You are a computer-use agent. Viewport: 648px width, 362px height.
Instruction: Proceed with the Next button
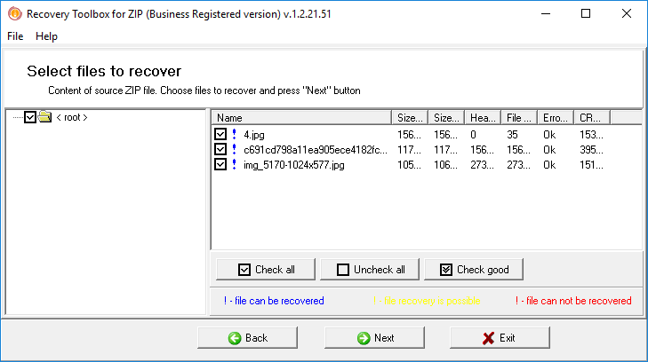pyautogui.click(x=374, y=338)
